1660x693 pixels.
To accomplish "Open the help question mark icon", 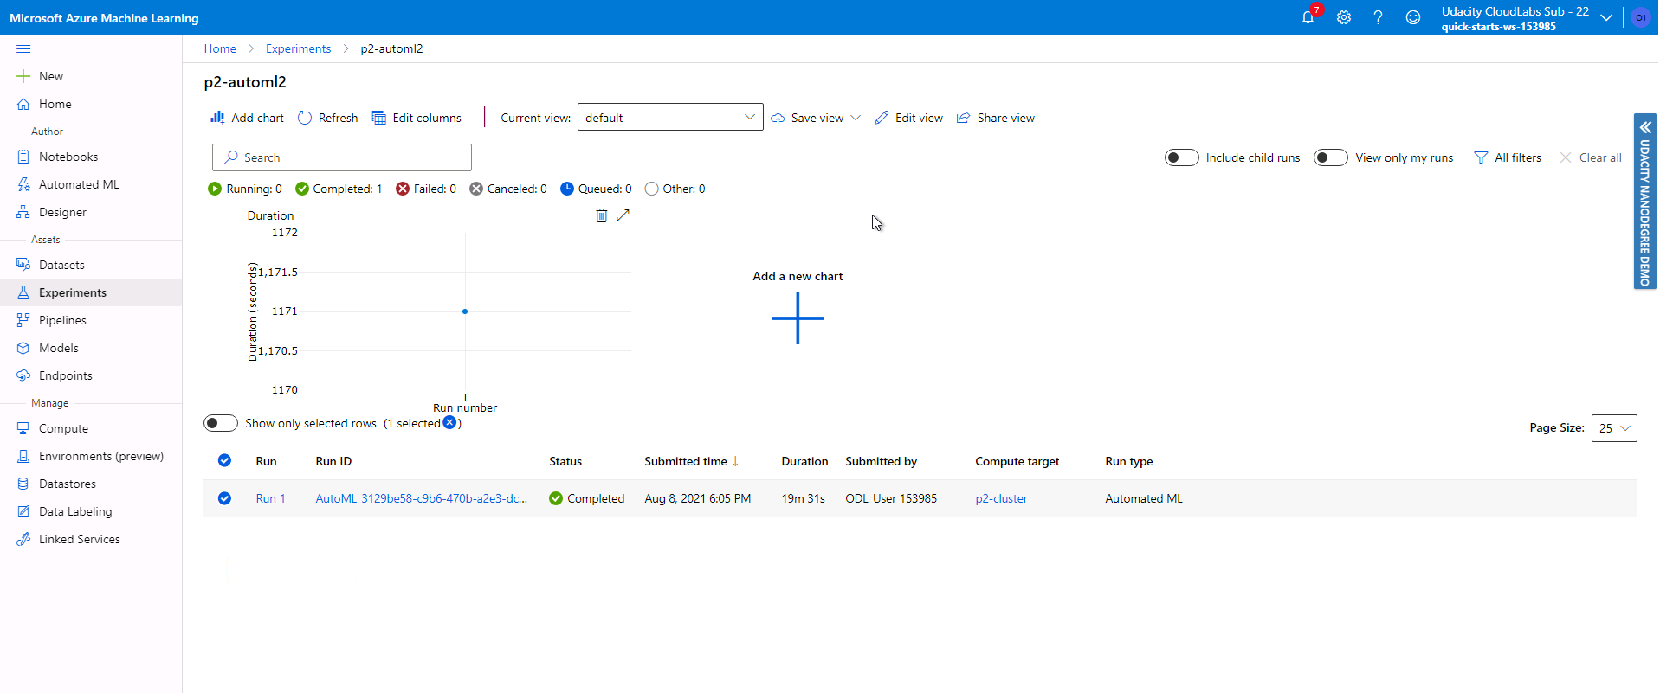I will 1378,17.
